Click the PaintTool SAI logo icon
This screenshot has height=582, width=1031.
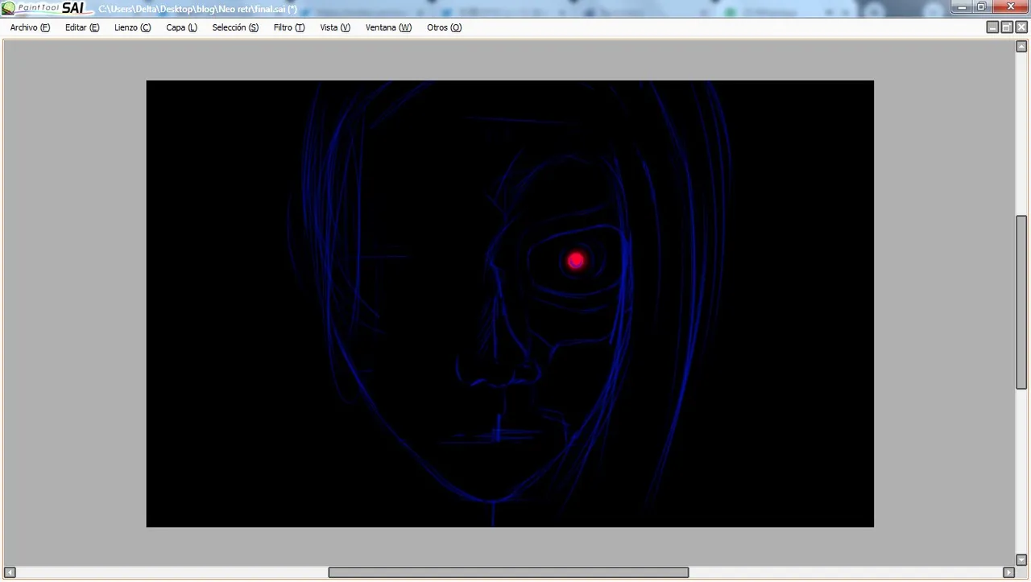click(8, 8)
